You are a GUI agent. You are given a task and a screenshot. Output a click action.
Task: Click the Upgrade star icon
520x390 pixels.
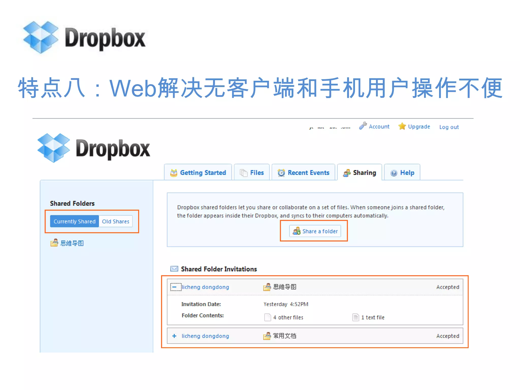402,126
